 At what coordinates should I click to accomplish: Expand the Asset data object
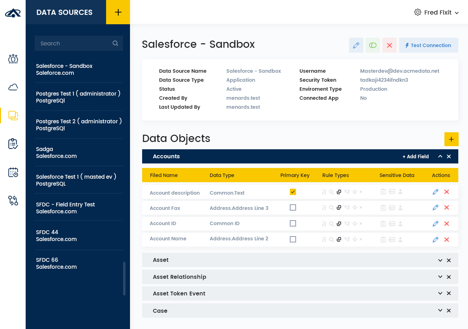[x=440, y=260]
